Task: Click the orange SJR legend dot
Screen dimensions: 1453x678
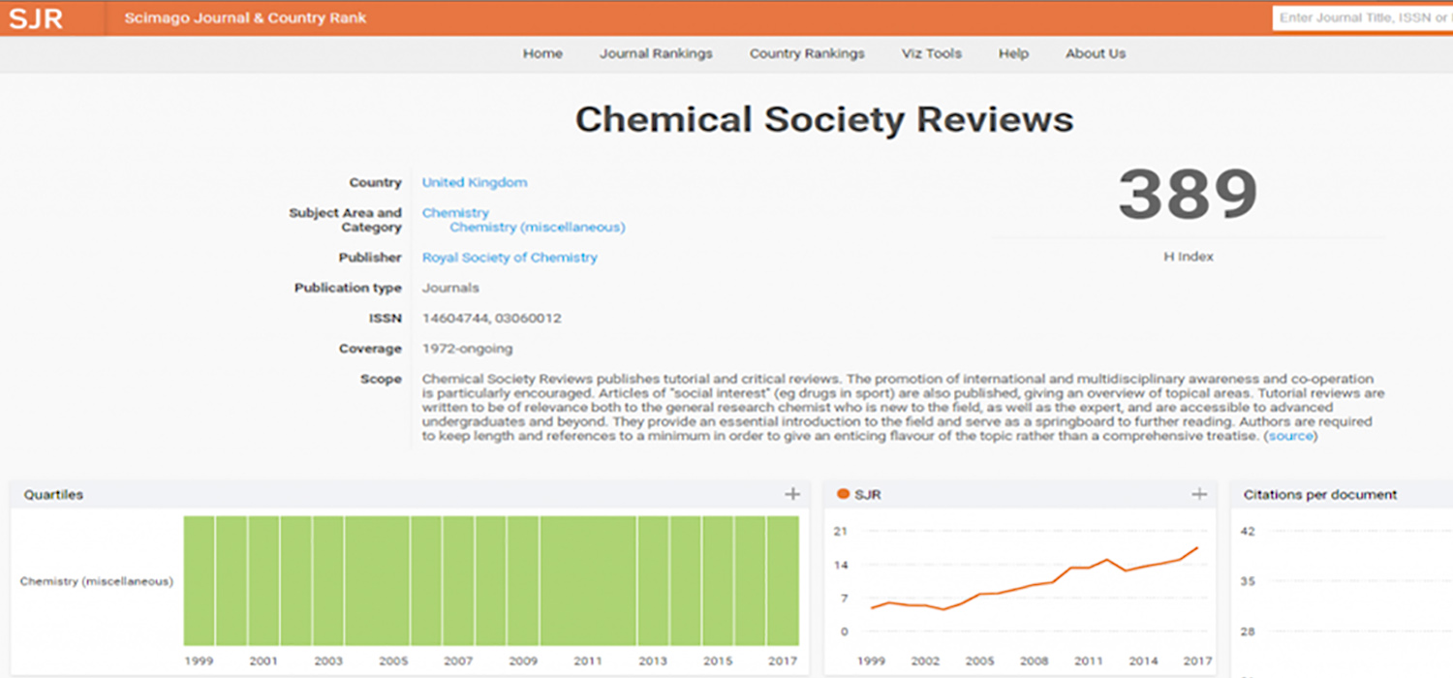Action: click(843, 494)
